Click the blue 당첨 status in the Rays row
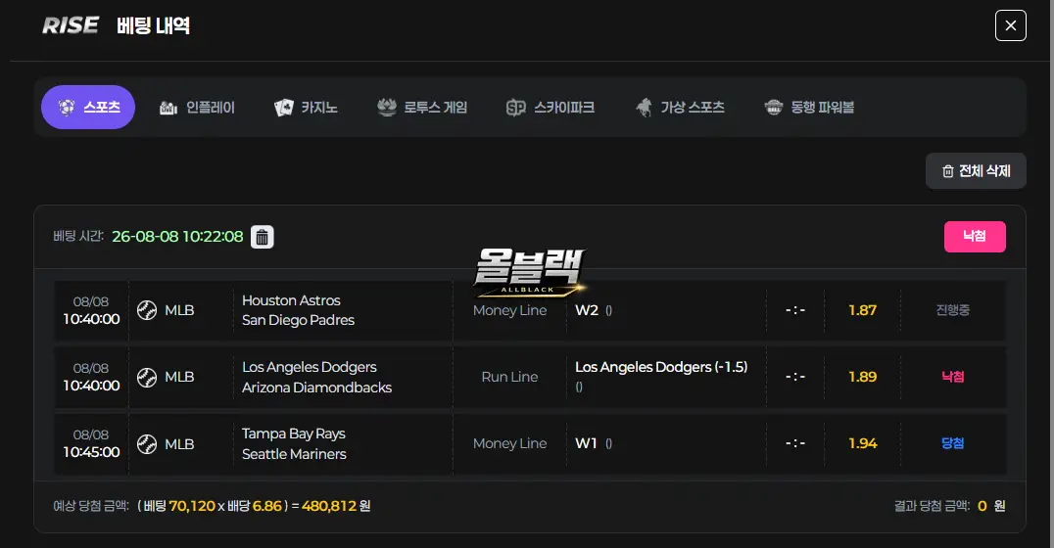This screenshot has width=1054, height=548. tap(953, 443)
